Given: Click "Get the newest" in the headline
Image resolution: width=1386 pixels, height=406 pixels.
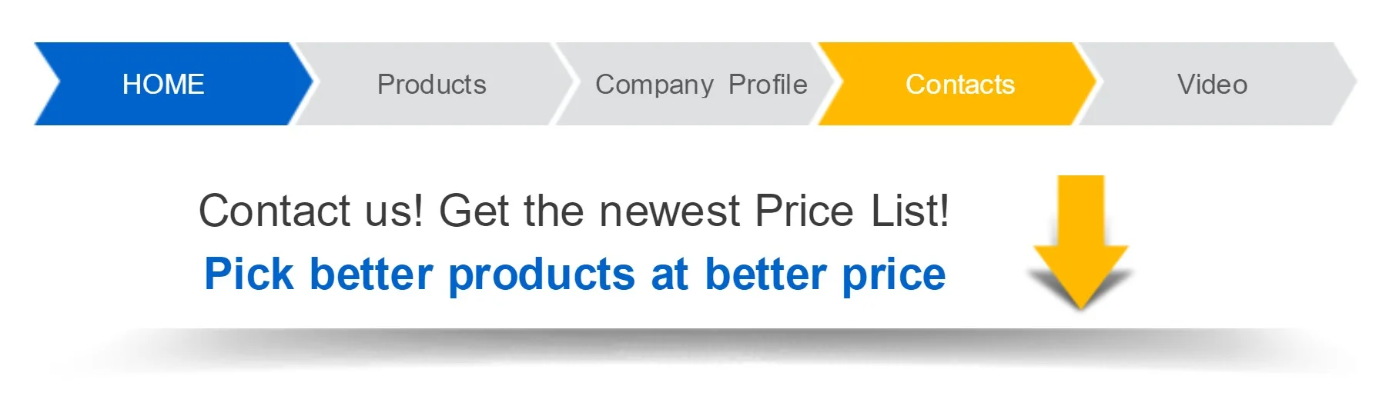Looking at the screenshot, I should [590, 211].
